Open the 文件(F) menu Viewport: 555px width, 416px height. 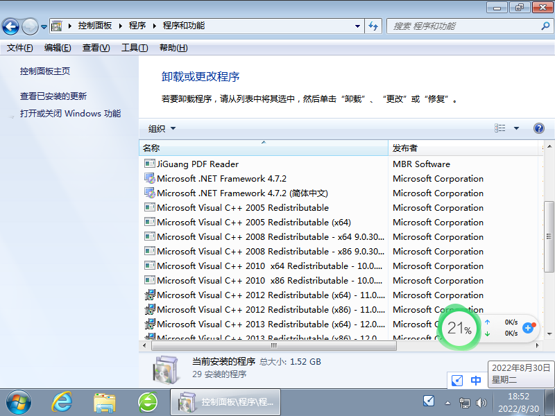click(20, 48)
